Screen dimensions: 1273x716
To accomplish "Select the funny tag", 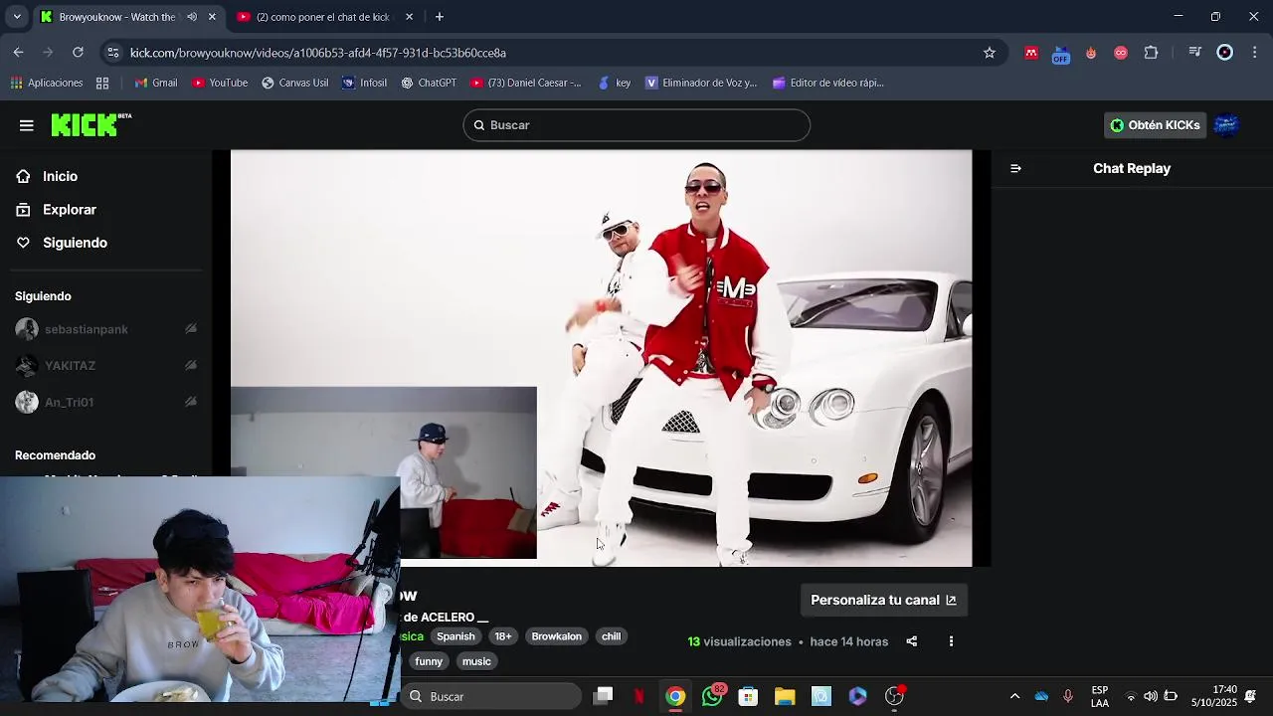I will pos(429,661).
